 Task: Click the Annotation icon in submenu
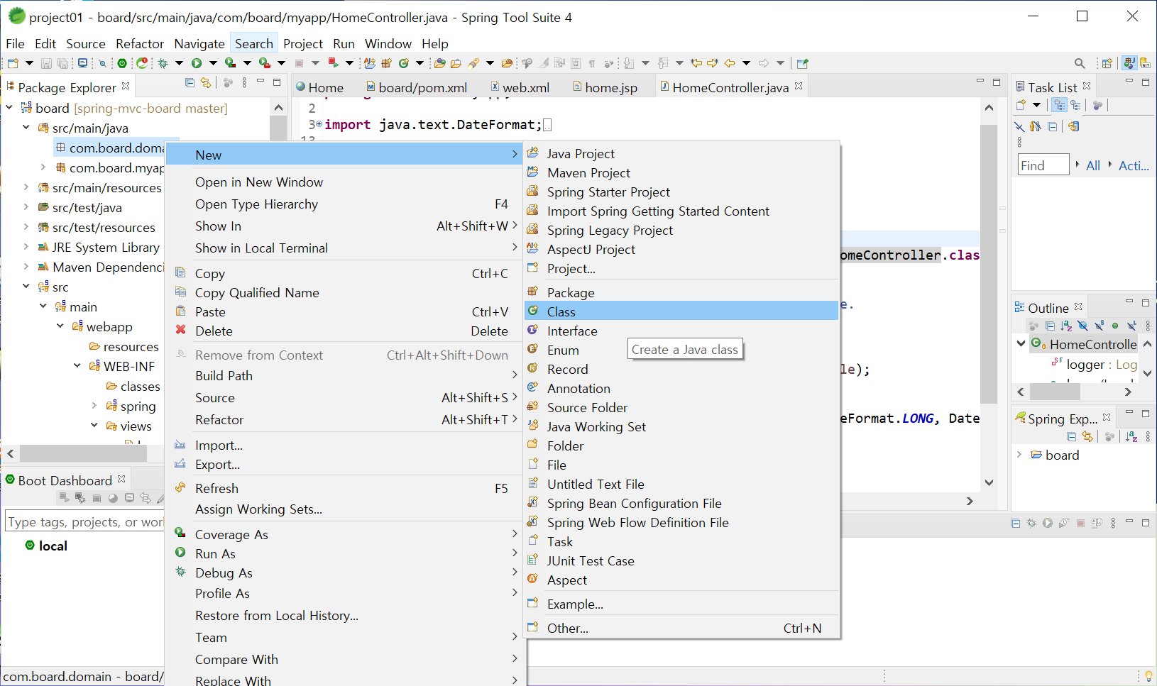pyautogui.click(x=533, y=388)
